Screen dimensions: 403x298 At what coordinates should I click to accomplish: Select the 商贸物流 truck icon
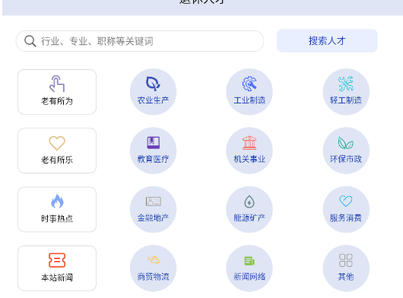click(x=153, y=260)
